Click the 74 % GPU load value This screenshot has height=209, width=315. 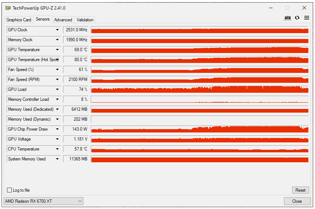click(x=76, y=89)
